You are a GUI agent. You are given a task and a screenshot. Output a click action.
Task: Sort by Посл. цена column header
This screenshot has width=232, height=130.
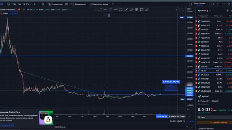[x=218, y=16]
